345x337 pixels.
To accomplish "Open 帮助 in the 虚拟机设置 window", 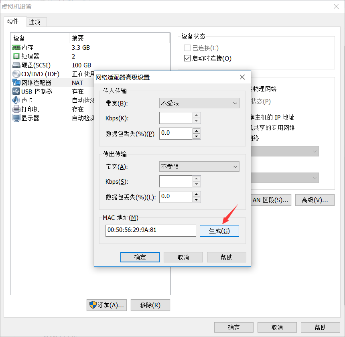I will coord(321,327).
